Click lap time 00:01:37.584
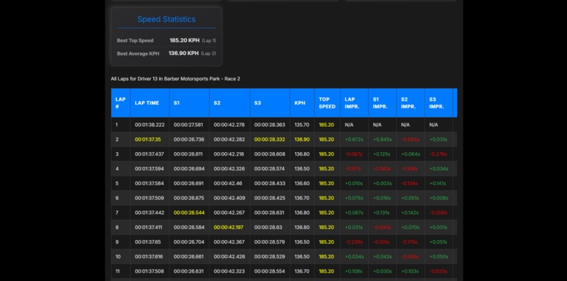This screenshot has width=567, height=281. (149, 183)
